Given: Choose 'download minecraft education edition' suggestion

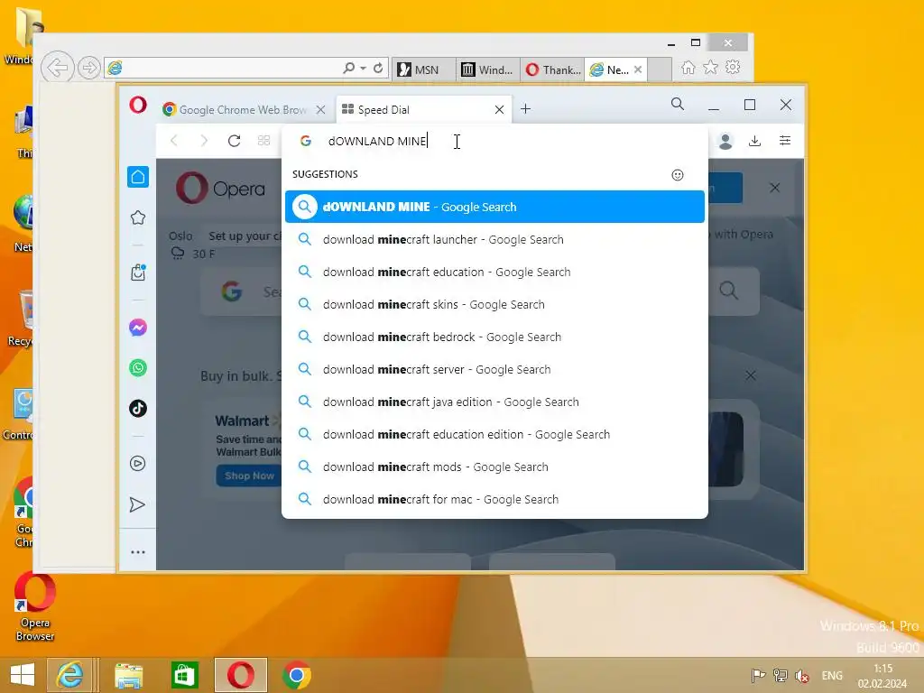Looking at the screenshot, I should pos(494,434).
